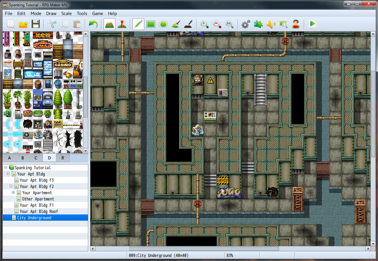The width and height of the screenshot is (378, 261).
Task: Click the tileset palette down scroll arrow
Action: (x=85, y=151)
